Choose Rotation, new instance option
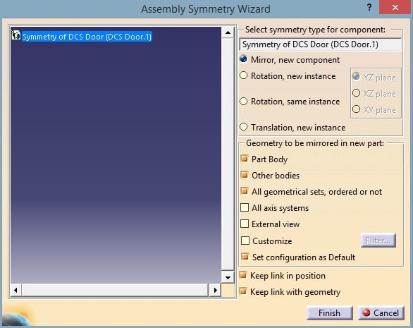The height and width of the screenshot is (328, 413). pyautogui.click(x=244, y=75)
